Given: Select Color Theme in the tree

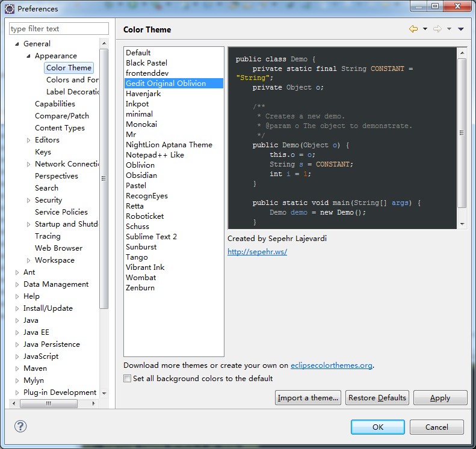Looking at the screenshot, I should tap(69, 67).
